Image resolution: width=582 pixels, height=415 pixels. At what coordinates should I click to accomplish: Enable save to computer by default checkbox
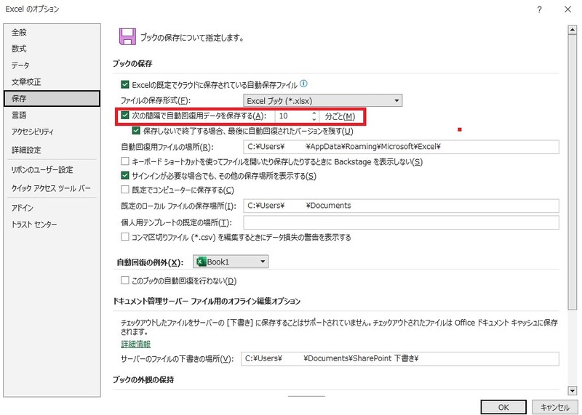125,190
